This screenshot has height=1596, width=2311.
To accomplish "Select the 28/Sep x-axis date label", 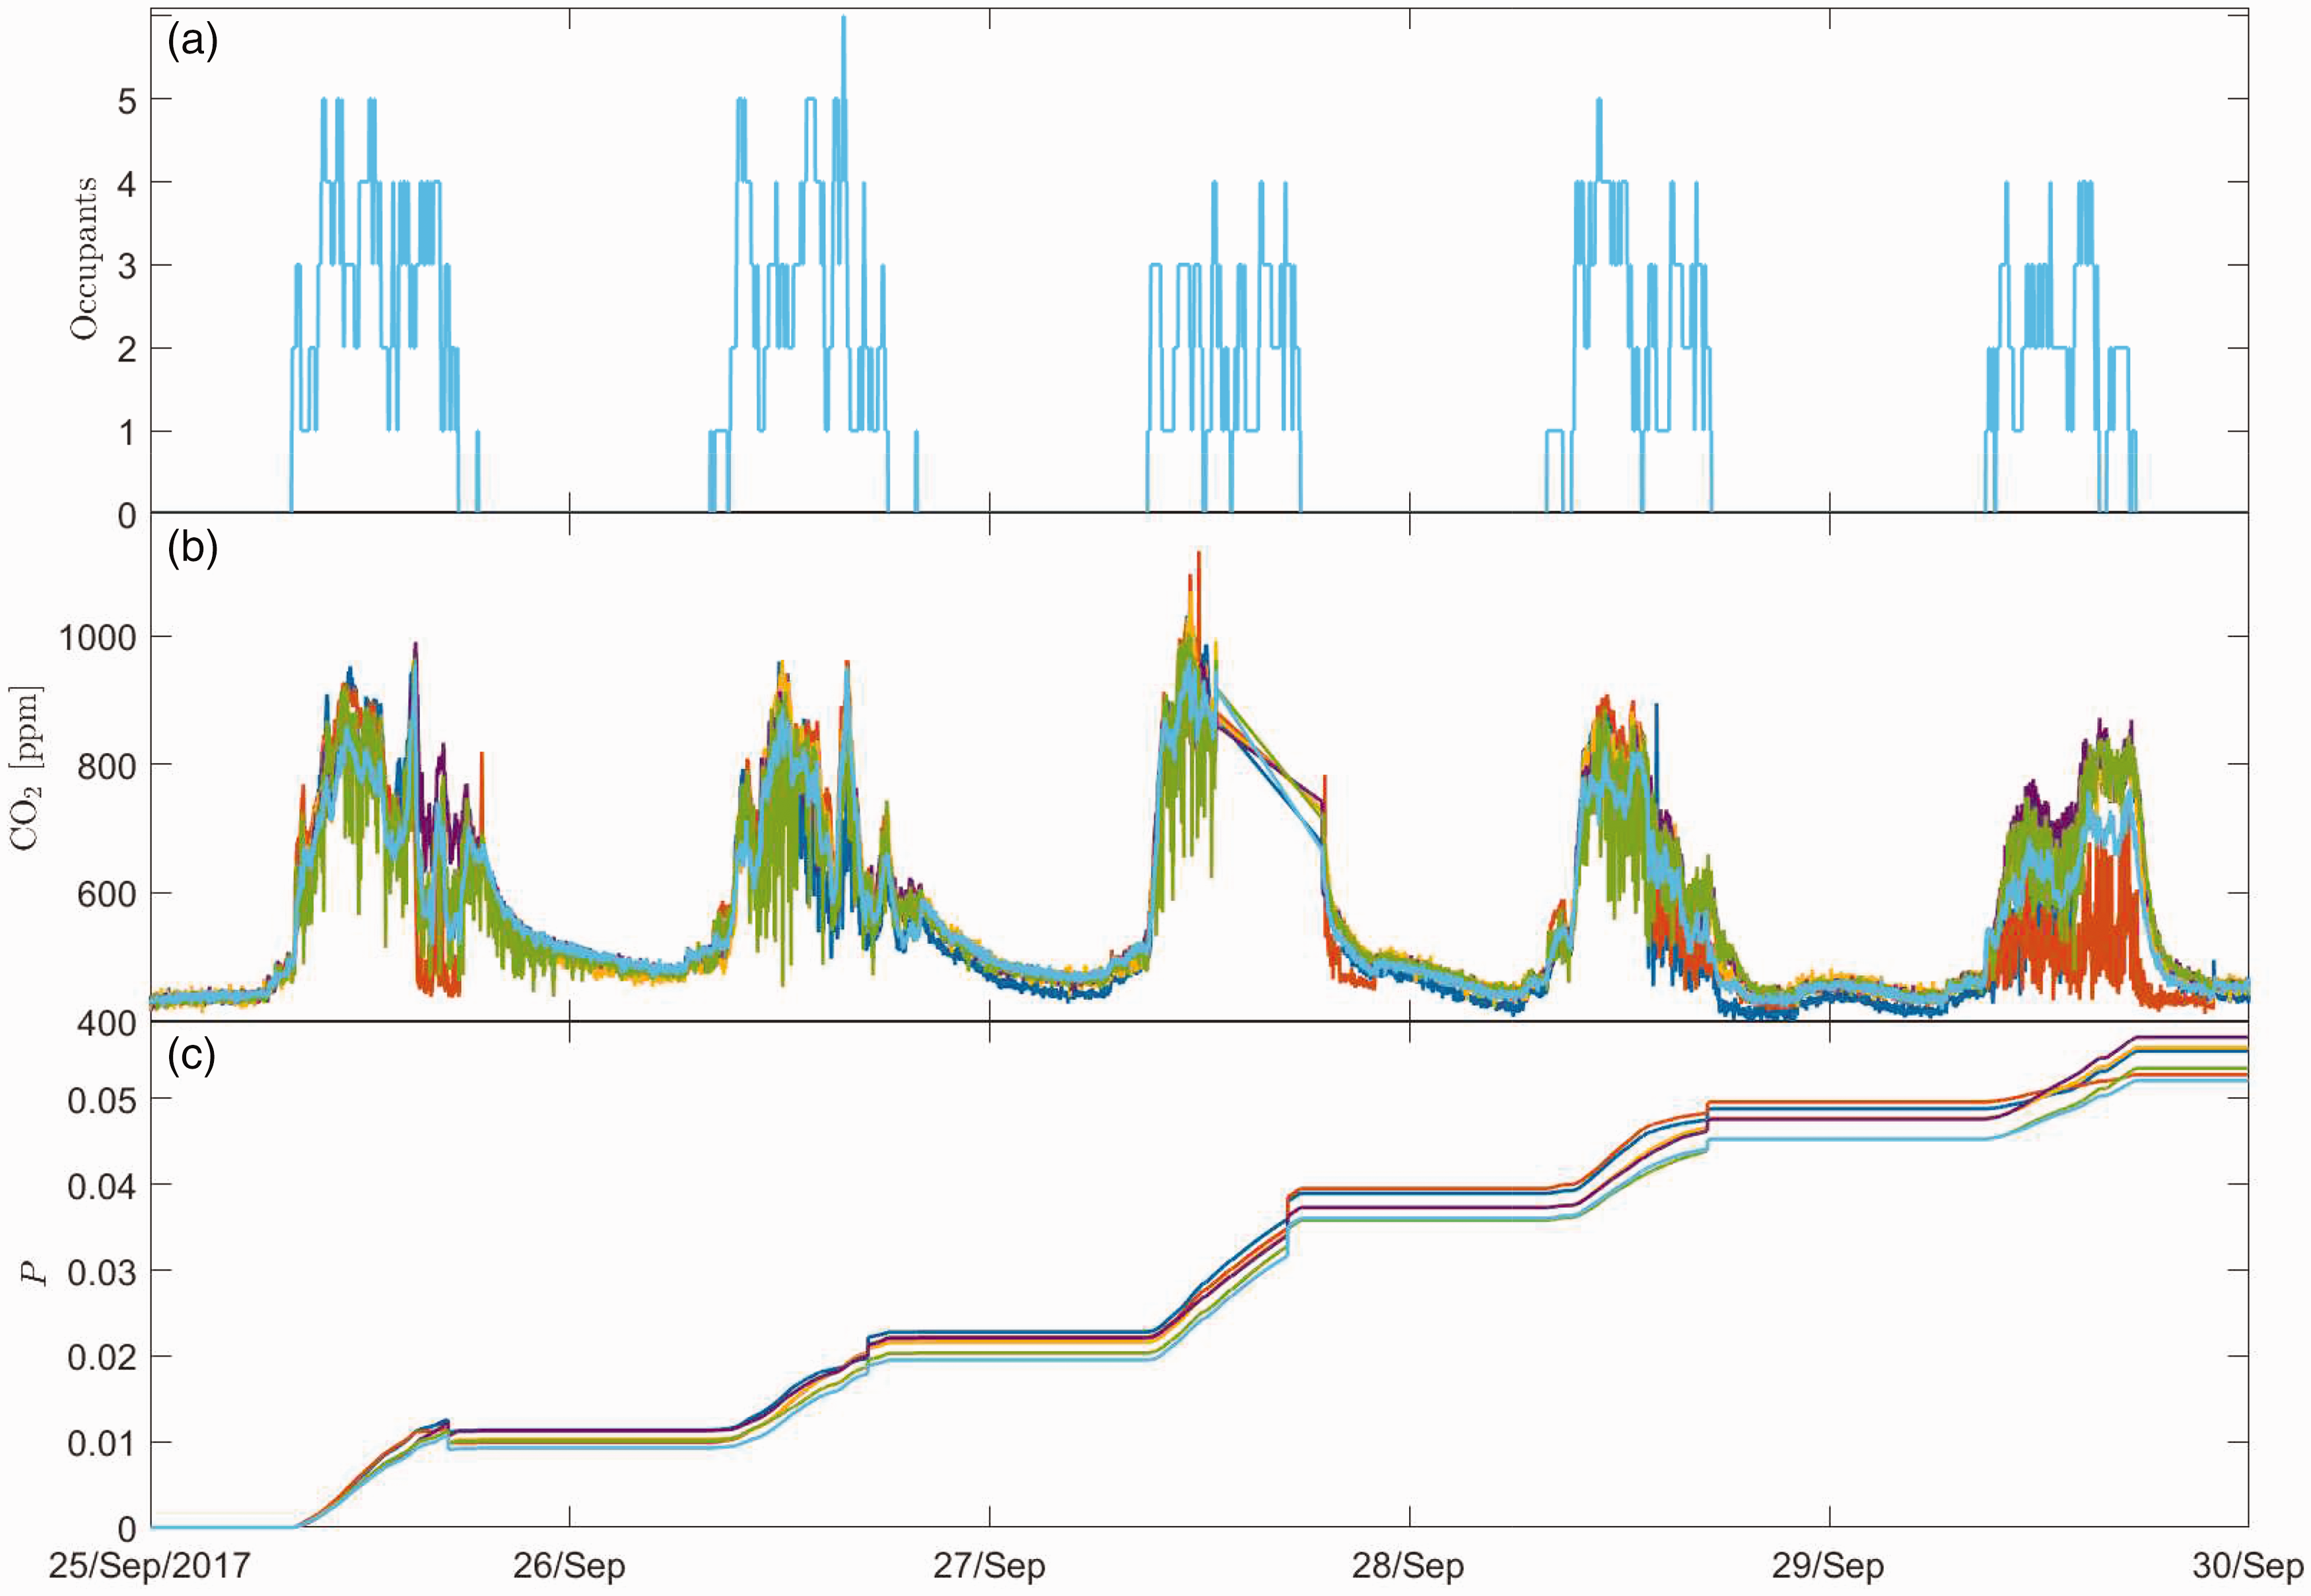I will tap(1408, 1566).
